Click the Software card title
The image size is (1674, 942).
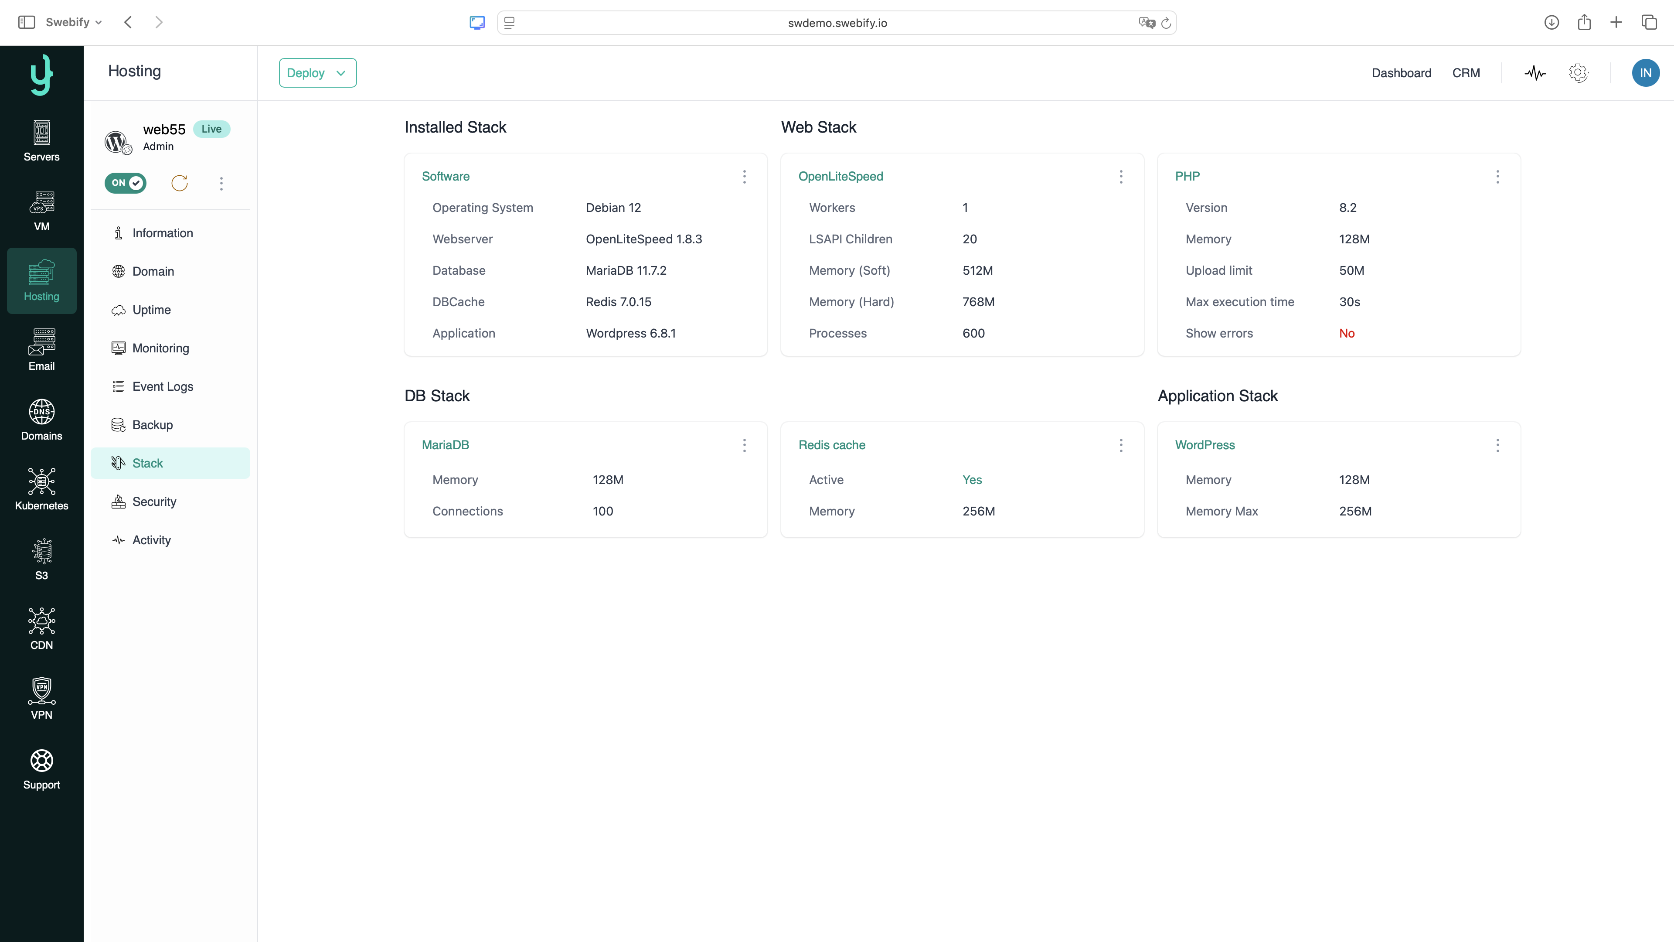pyautogui.click(x=445, y=176)
